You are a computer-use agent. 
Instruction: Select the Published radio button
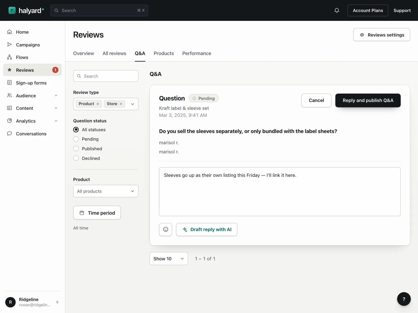(76, 149)
